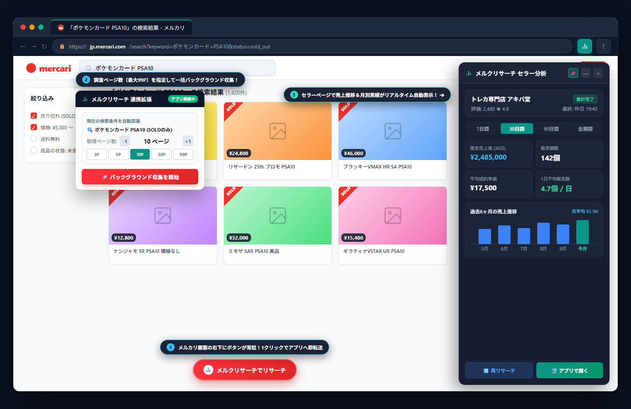Click the browser forward arrow

pyautogui.click(x=34, y=46)
